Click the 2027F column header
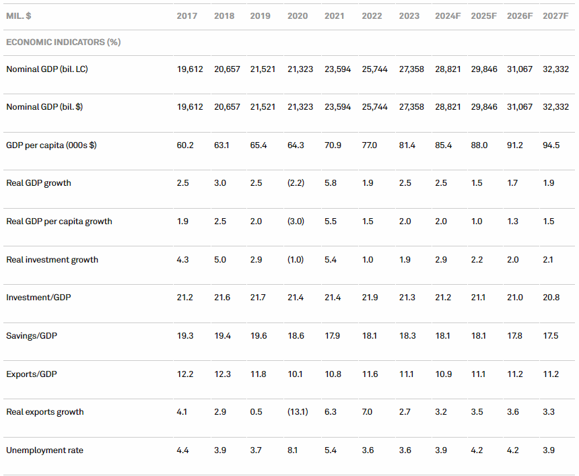This screenshot has height=476, width=579. pyautogui.click(x=555, y=16)
